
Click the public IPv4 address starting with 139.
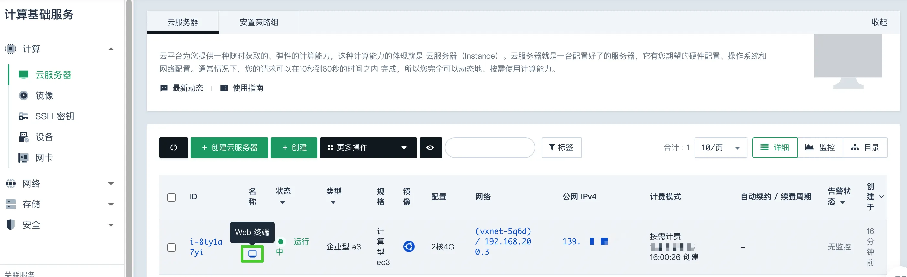coord(585,241)
